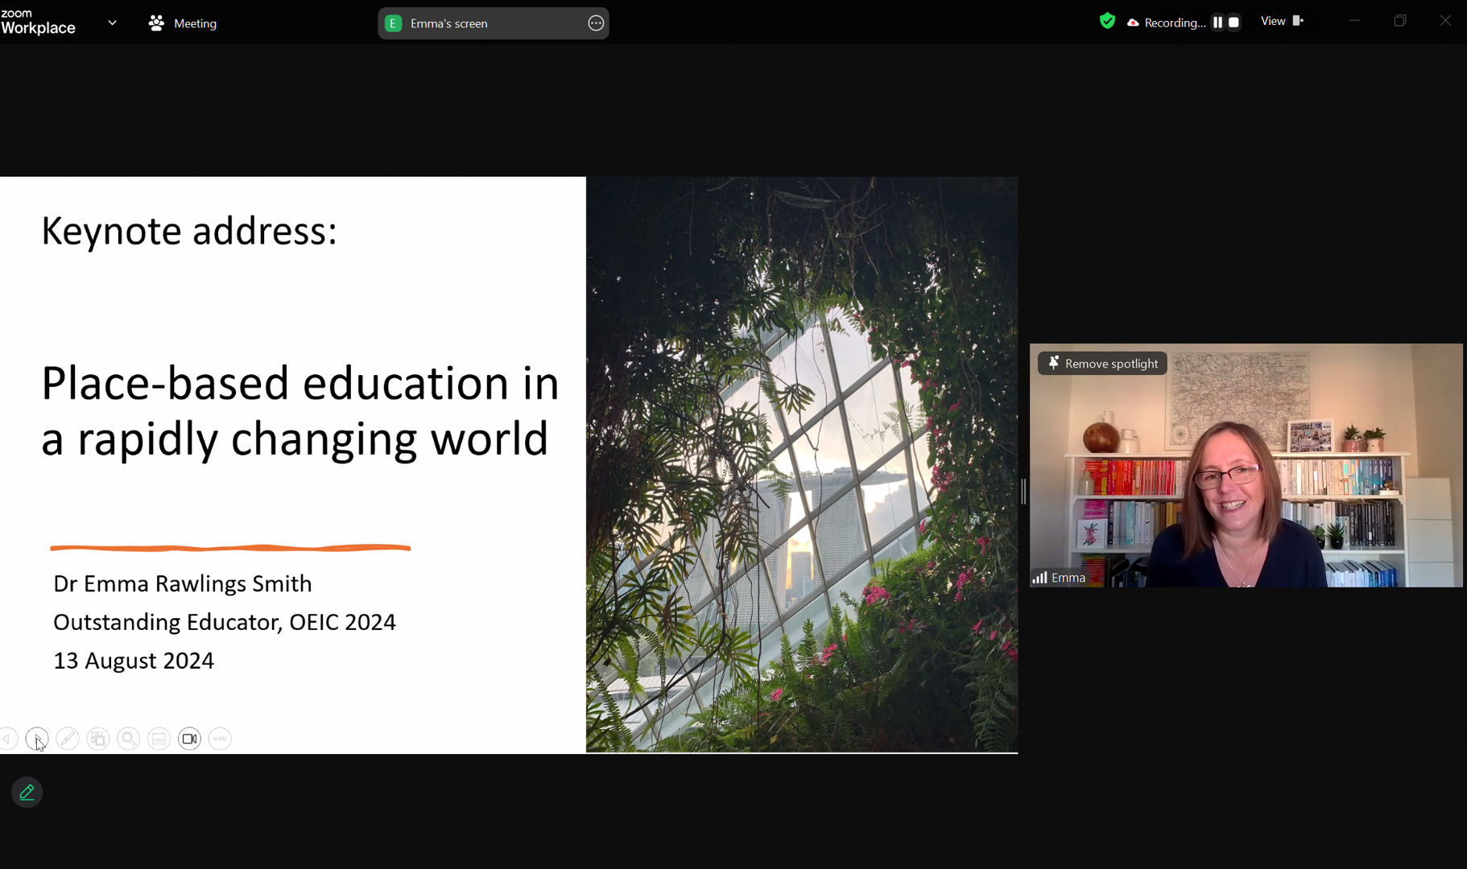The width and height of the screenshot is (1467, 869).
Task: Check Emma's signal strength bars
Action: pyautogui.click(x=1040, y=578)
